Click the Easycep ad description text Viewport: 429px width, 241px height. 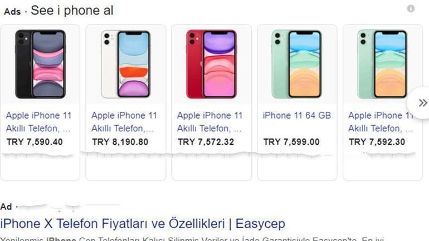coord(192,239)
